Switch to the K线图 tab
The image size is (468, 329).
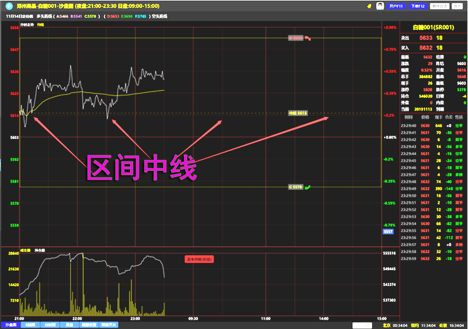point(30,325)
